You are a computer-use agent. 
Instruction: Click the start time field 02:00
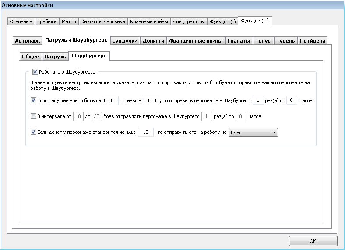pyautogui.click(x=111, y=100)
